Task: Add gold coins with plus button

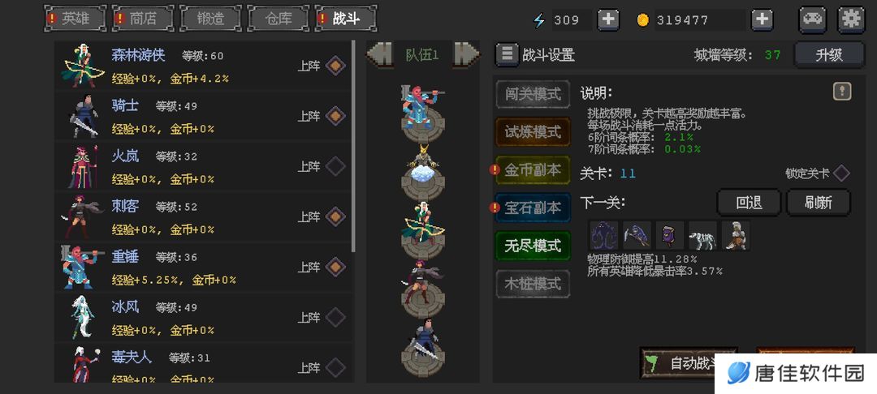Action: [762, 20]
